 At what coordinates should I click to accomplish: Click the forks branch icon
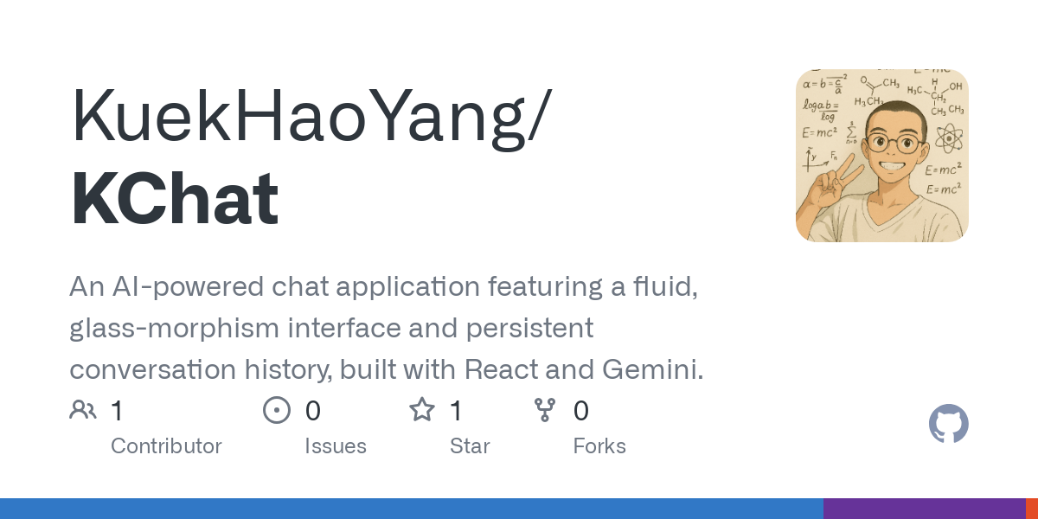[x=545, y=410]
